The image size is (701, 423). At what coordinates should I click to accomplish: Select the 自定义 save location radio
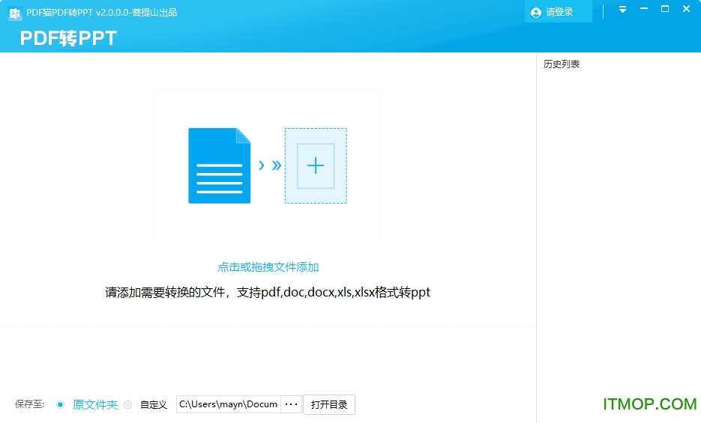(127, 405)
